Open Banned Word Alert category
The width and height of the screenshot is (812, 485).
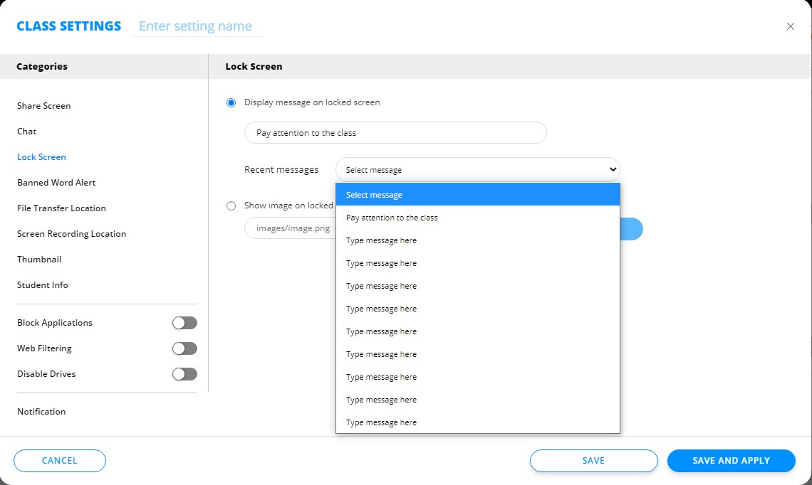pos(56,183)
